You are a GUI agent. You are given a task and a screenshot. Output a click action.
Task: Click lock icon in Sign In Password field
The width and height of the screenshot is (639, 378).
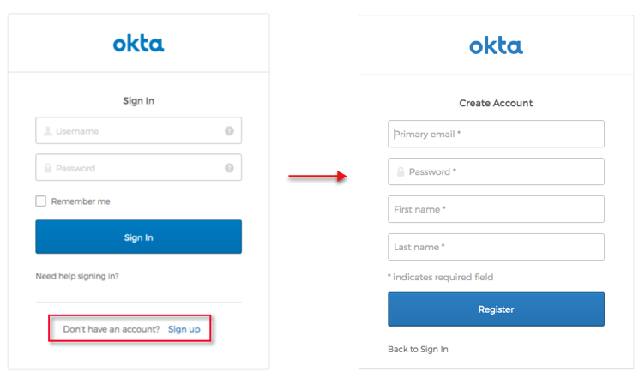point(47,168)
